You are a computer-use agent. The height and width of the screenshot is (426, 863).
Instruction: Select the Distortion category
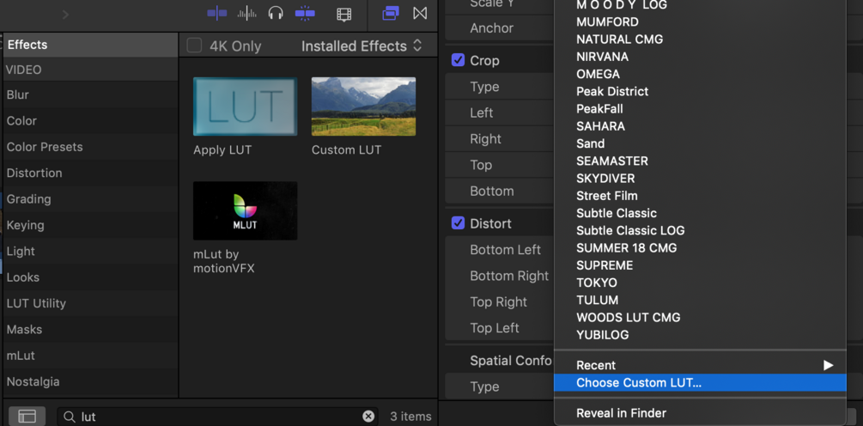pos(90,173)
